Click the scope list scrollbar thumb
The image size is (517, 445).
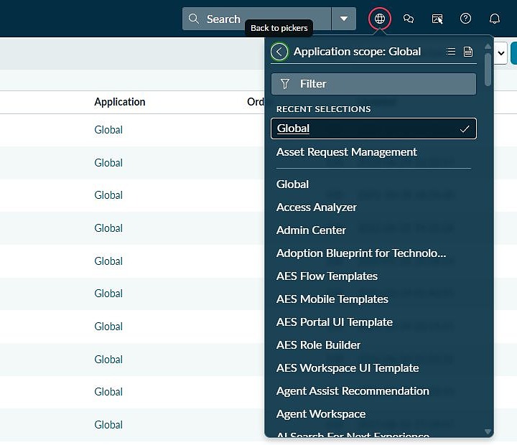tap(488, 69)
